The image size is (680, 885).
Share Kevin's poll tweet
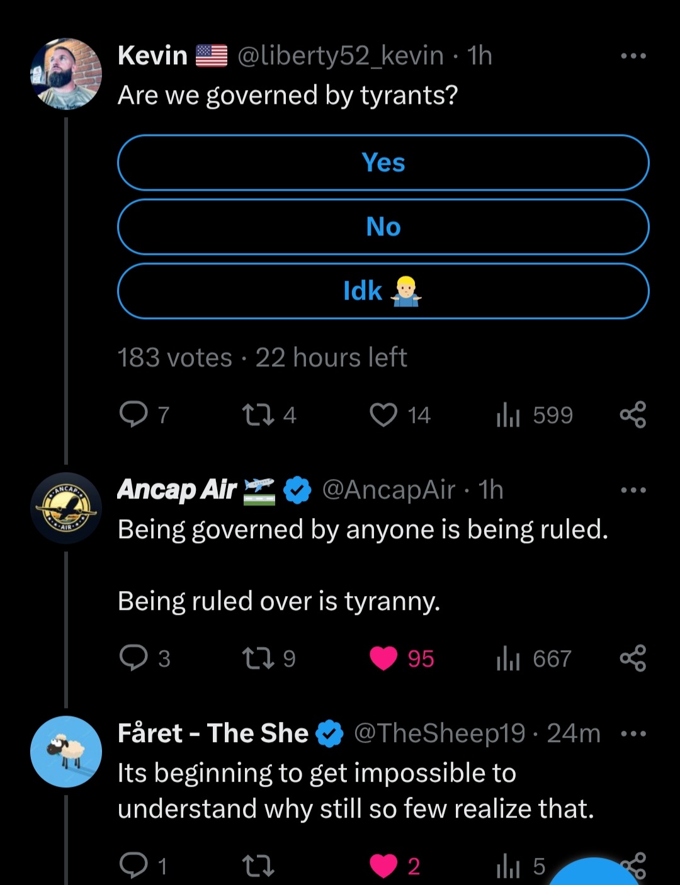click(633, 415)
